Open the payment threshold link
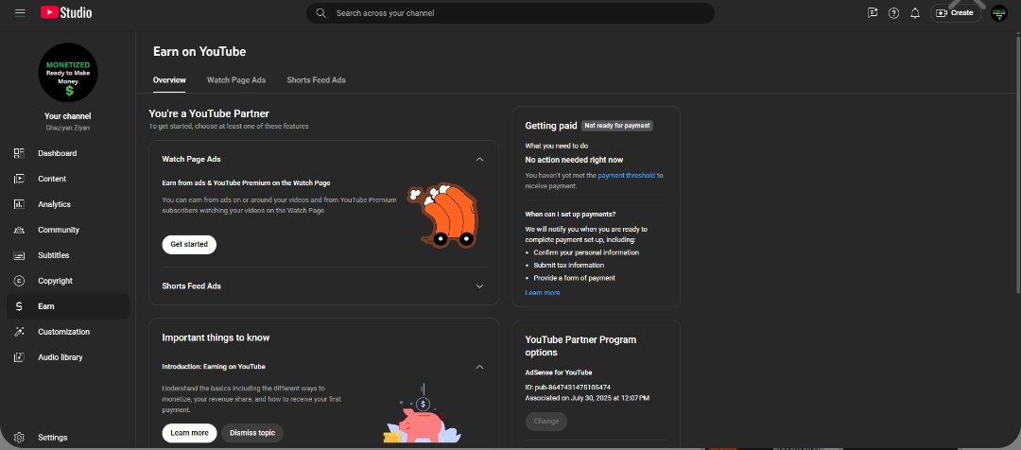Image resolution: width=1021 pixels, height=450 pixels. point(627,175)
